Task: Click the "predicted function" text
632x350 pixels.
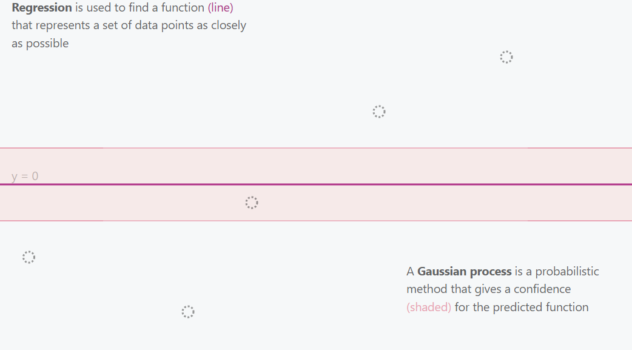Action: 541,308
